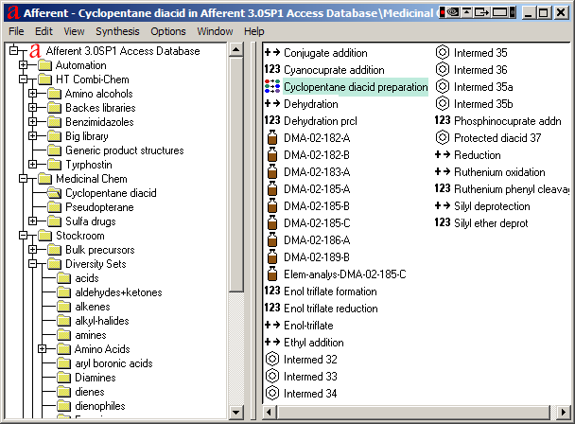The width and height of the screenshot is (575, 424).
Task: Open the Synthesis menu
Action: pos(117,31)
